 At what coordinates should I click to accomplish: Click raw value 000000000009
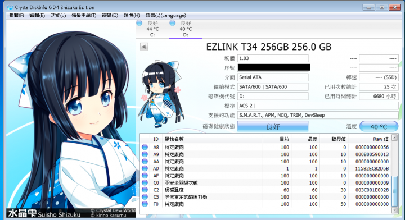click(x=372, y=183)
